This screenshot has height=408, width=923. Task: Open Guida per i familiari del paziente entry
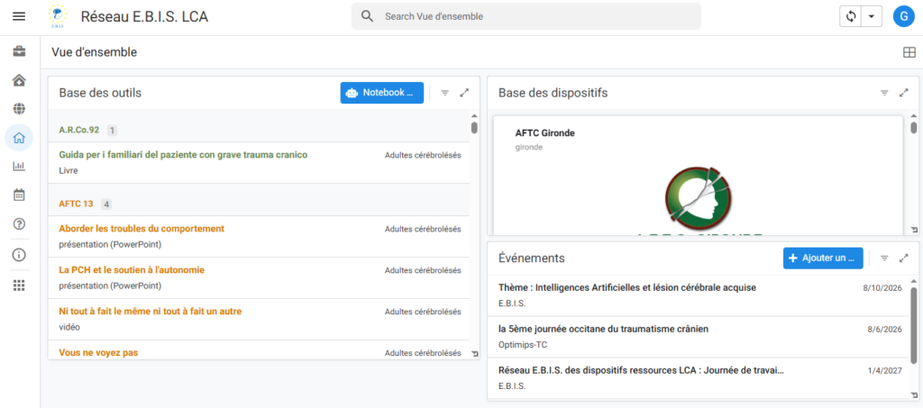point(259,162)
